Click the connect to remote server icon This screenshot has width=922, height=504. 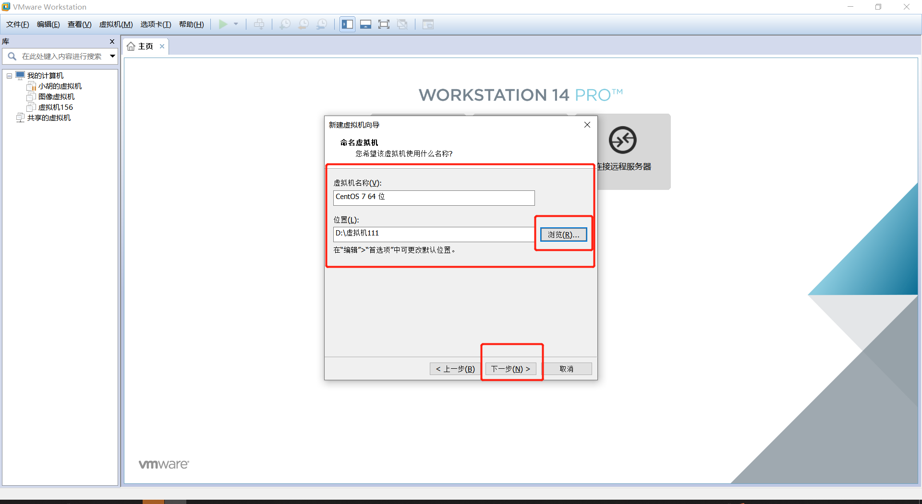tap(623, 140)
